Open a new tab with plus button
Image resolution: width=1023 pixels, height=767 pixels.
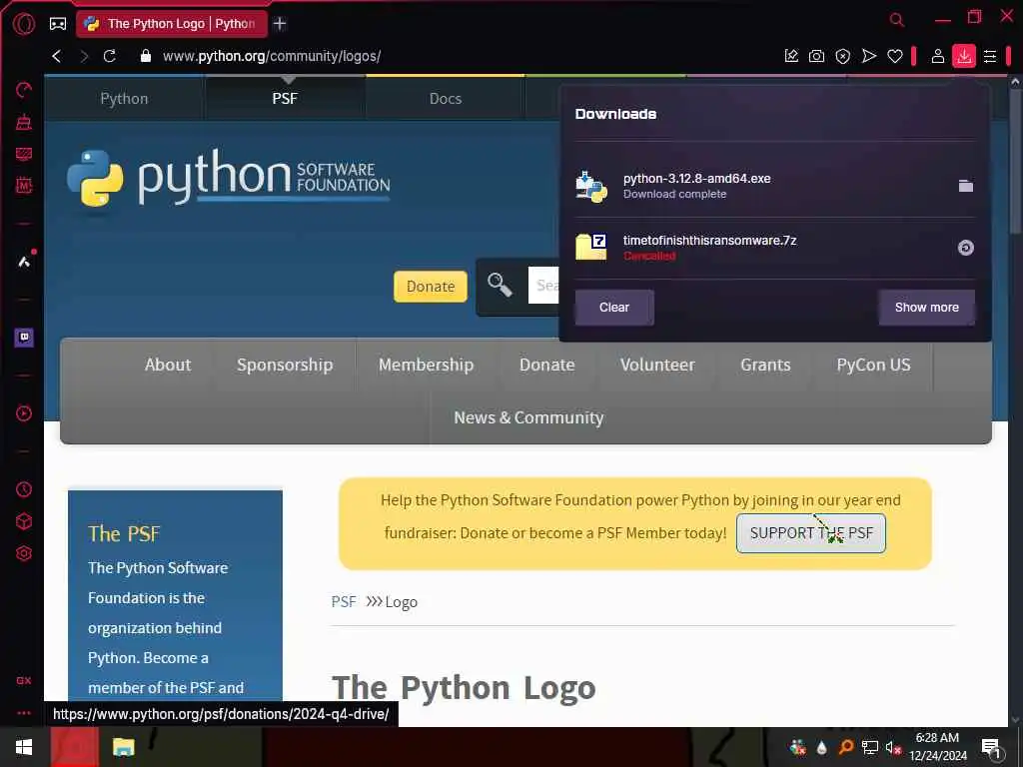point(280,24)
